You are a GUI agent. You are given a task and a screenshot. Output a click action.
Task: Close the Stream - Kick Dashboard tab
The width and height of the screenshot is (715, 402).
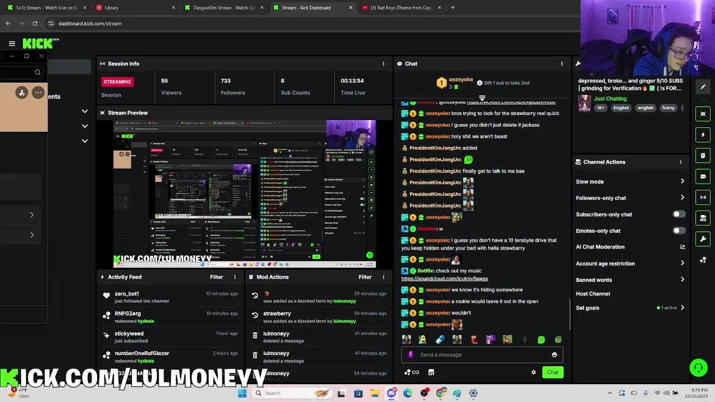[351, 8]
